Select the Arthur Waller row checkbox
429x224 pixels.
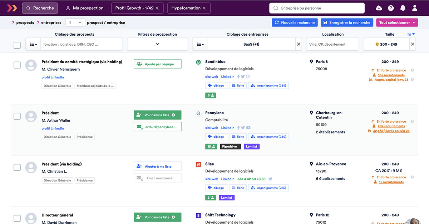17,116
